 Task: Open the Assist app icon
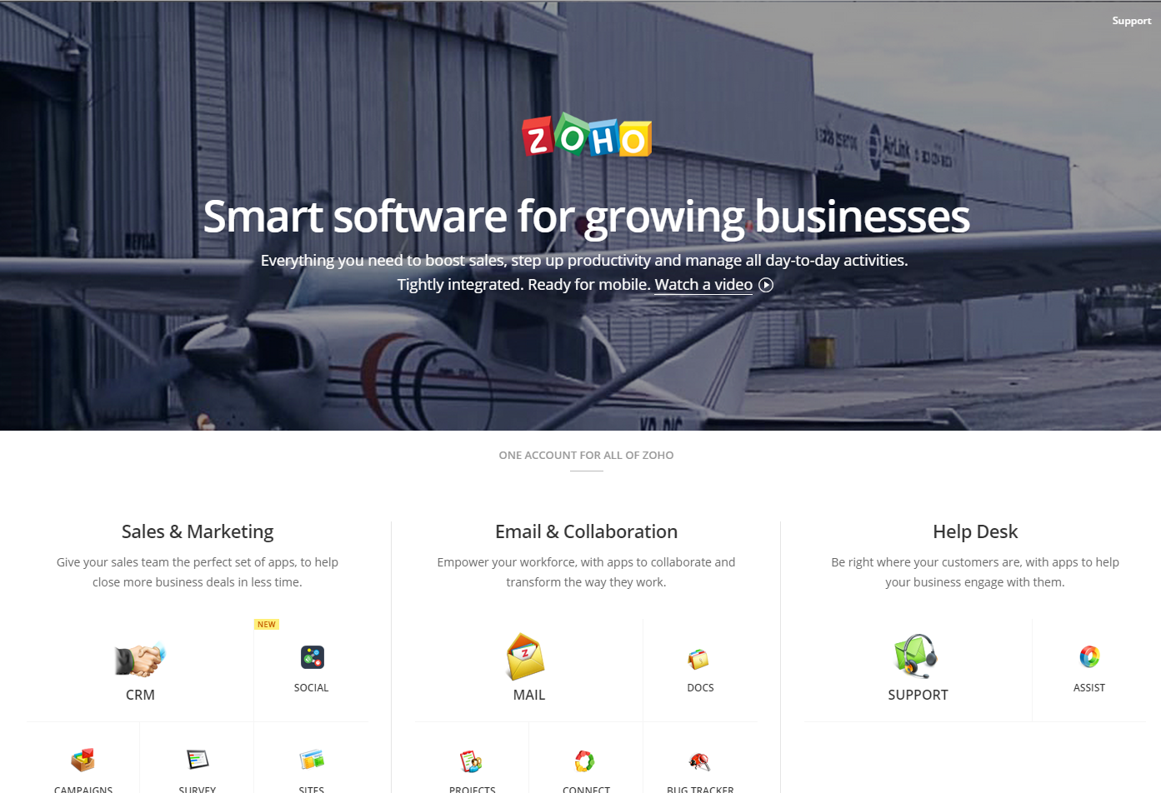(1089, 656)
